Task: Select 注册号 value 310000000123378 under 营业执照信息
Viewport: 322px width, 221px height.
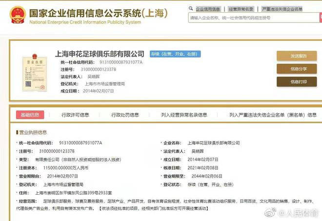Action: click(57, 151)
